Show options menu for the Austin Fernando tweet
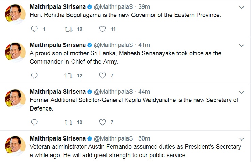Image resolution: width=251 pixels, height=162 pixels. point(241,138)
